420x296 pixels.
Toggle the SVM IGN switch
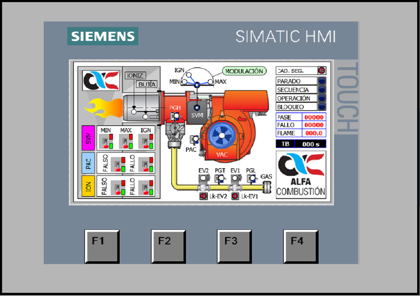pos(146,141)
